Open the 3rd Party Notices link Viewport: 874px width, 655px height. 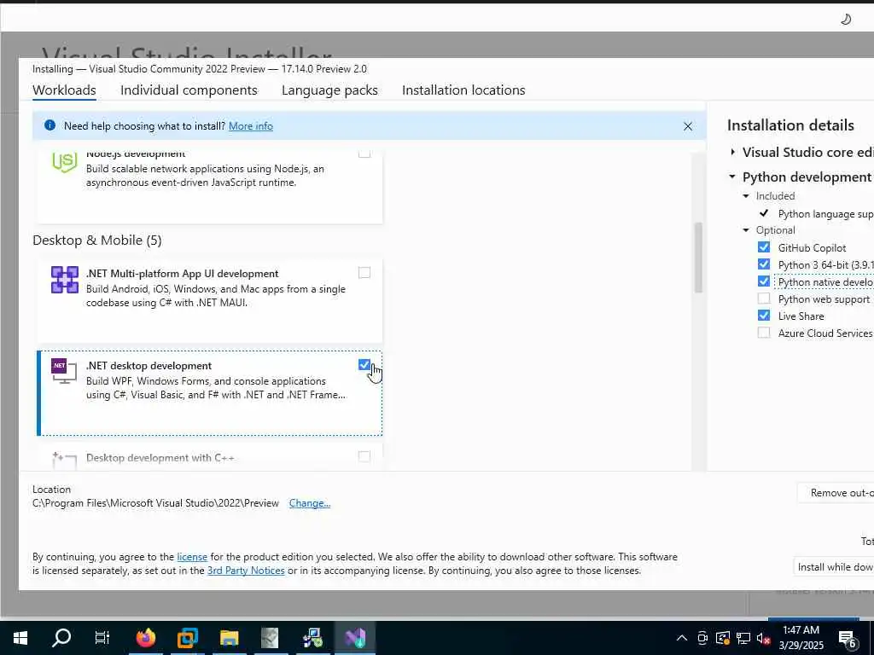(246, 571)
